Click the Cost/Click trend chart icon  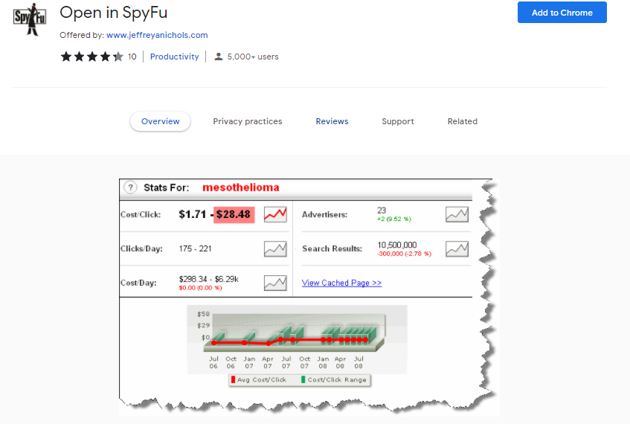tap(275, 214)
